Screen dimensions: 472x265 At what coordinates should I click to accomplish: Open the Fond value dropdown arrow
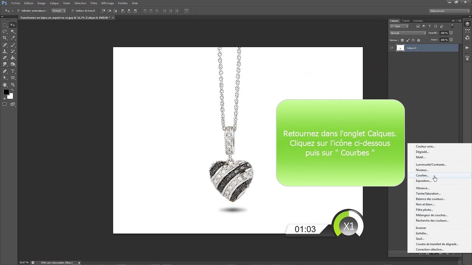click(x=451, y=40)
